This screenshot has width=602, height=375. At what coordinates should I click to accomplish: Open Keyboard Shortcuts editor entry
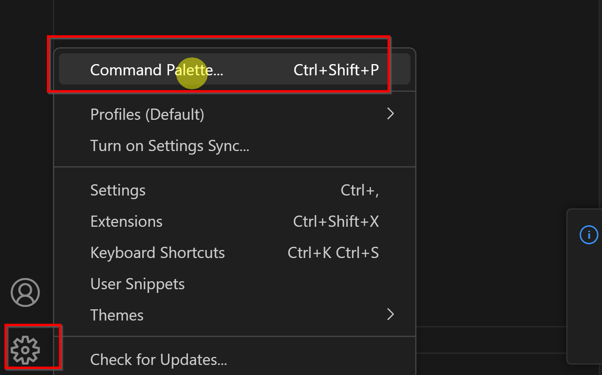(158, 253)
